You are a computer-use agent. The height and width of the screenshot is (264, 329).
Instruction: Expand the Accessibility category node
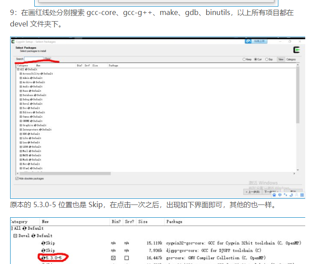[21, 74]
